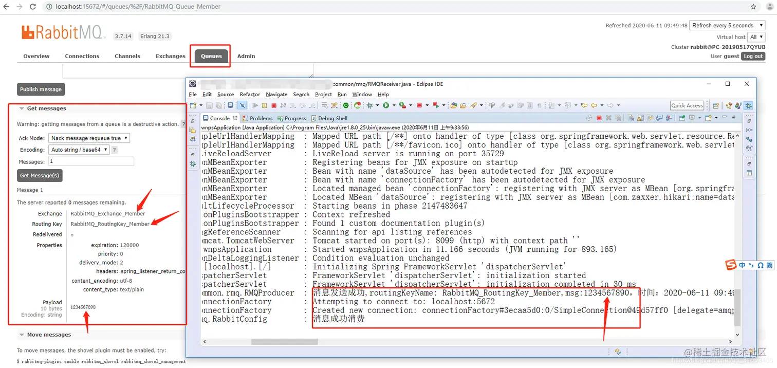Click the Suspend icon in Eclipse toolbar
Screen dimensions: 777x368
point(264,105)
